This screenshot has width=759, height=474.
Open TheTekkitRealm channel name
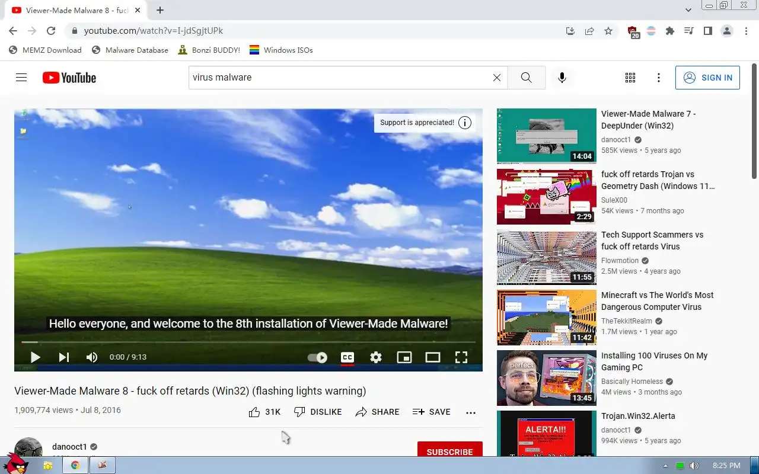pos(627,321)
